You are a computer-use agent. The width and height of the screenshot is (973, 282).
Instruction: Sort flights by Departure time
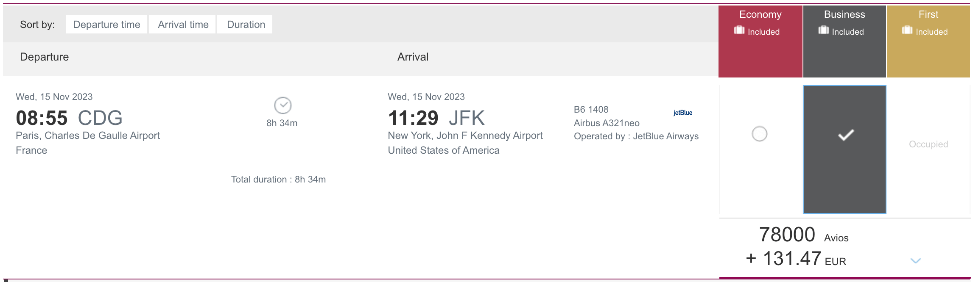(x=106, y=25)
